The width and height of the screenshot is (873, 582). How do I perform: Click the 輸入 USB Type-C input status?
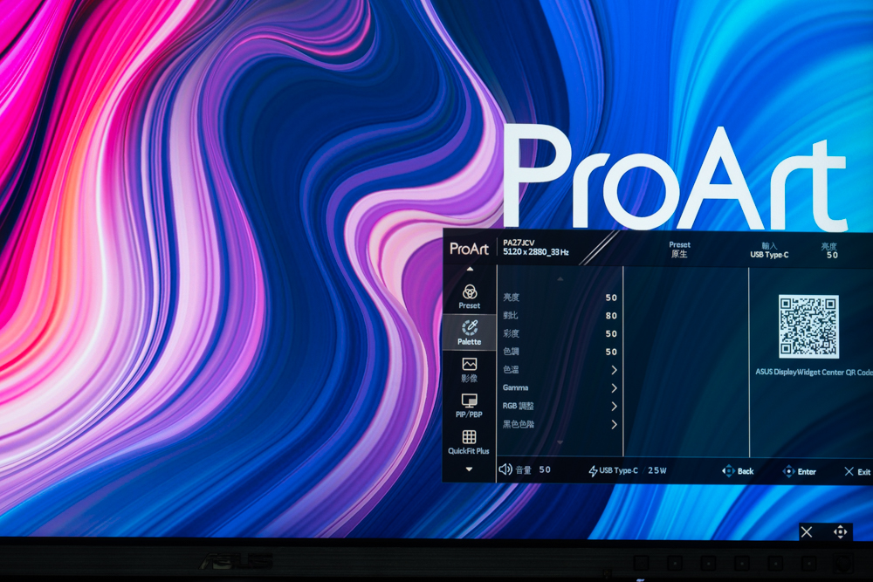point(769,250)
